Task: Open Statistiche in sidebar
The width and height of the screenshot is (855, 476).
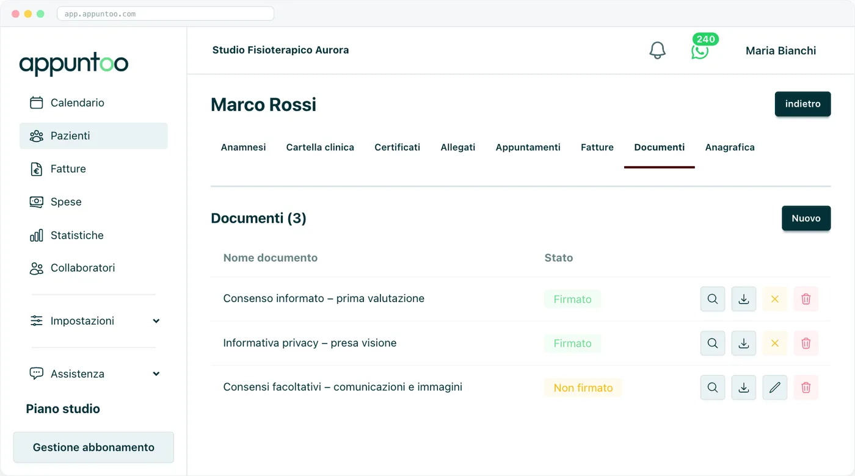Action: [x=93, y=235]
